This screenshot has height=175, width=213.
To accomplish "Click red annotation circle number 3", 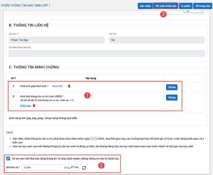I will click(163, 15).
